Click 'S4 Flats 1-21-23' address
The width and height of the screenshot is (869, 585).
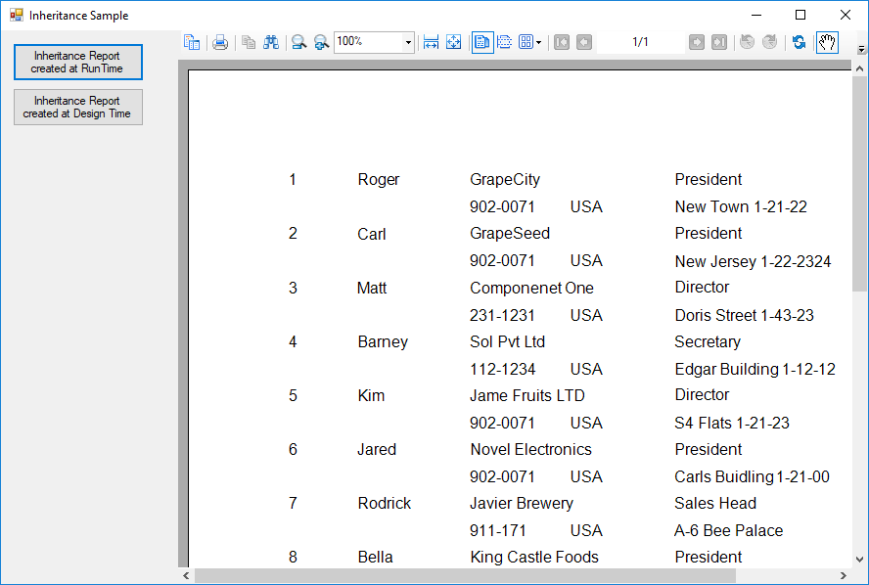coord(732,423)
